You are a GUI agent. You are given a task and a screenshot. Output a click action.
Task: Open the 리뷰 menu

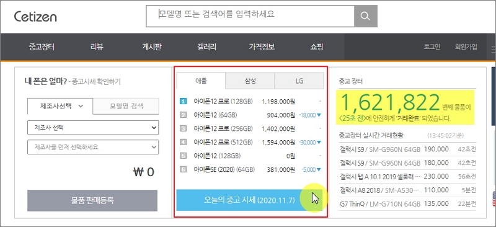click(x=96, y=48)
